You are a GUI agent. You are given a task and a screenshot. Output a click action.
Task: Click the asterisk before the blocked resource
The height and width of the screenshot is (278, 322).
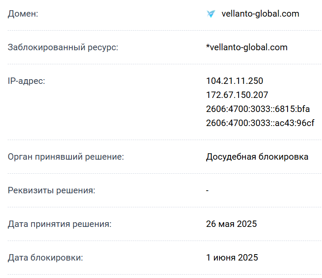(208, 46)
